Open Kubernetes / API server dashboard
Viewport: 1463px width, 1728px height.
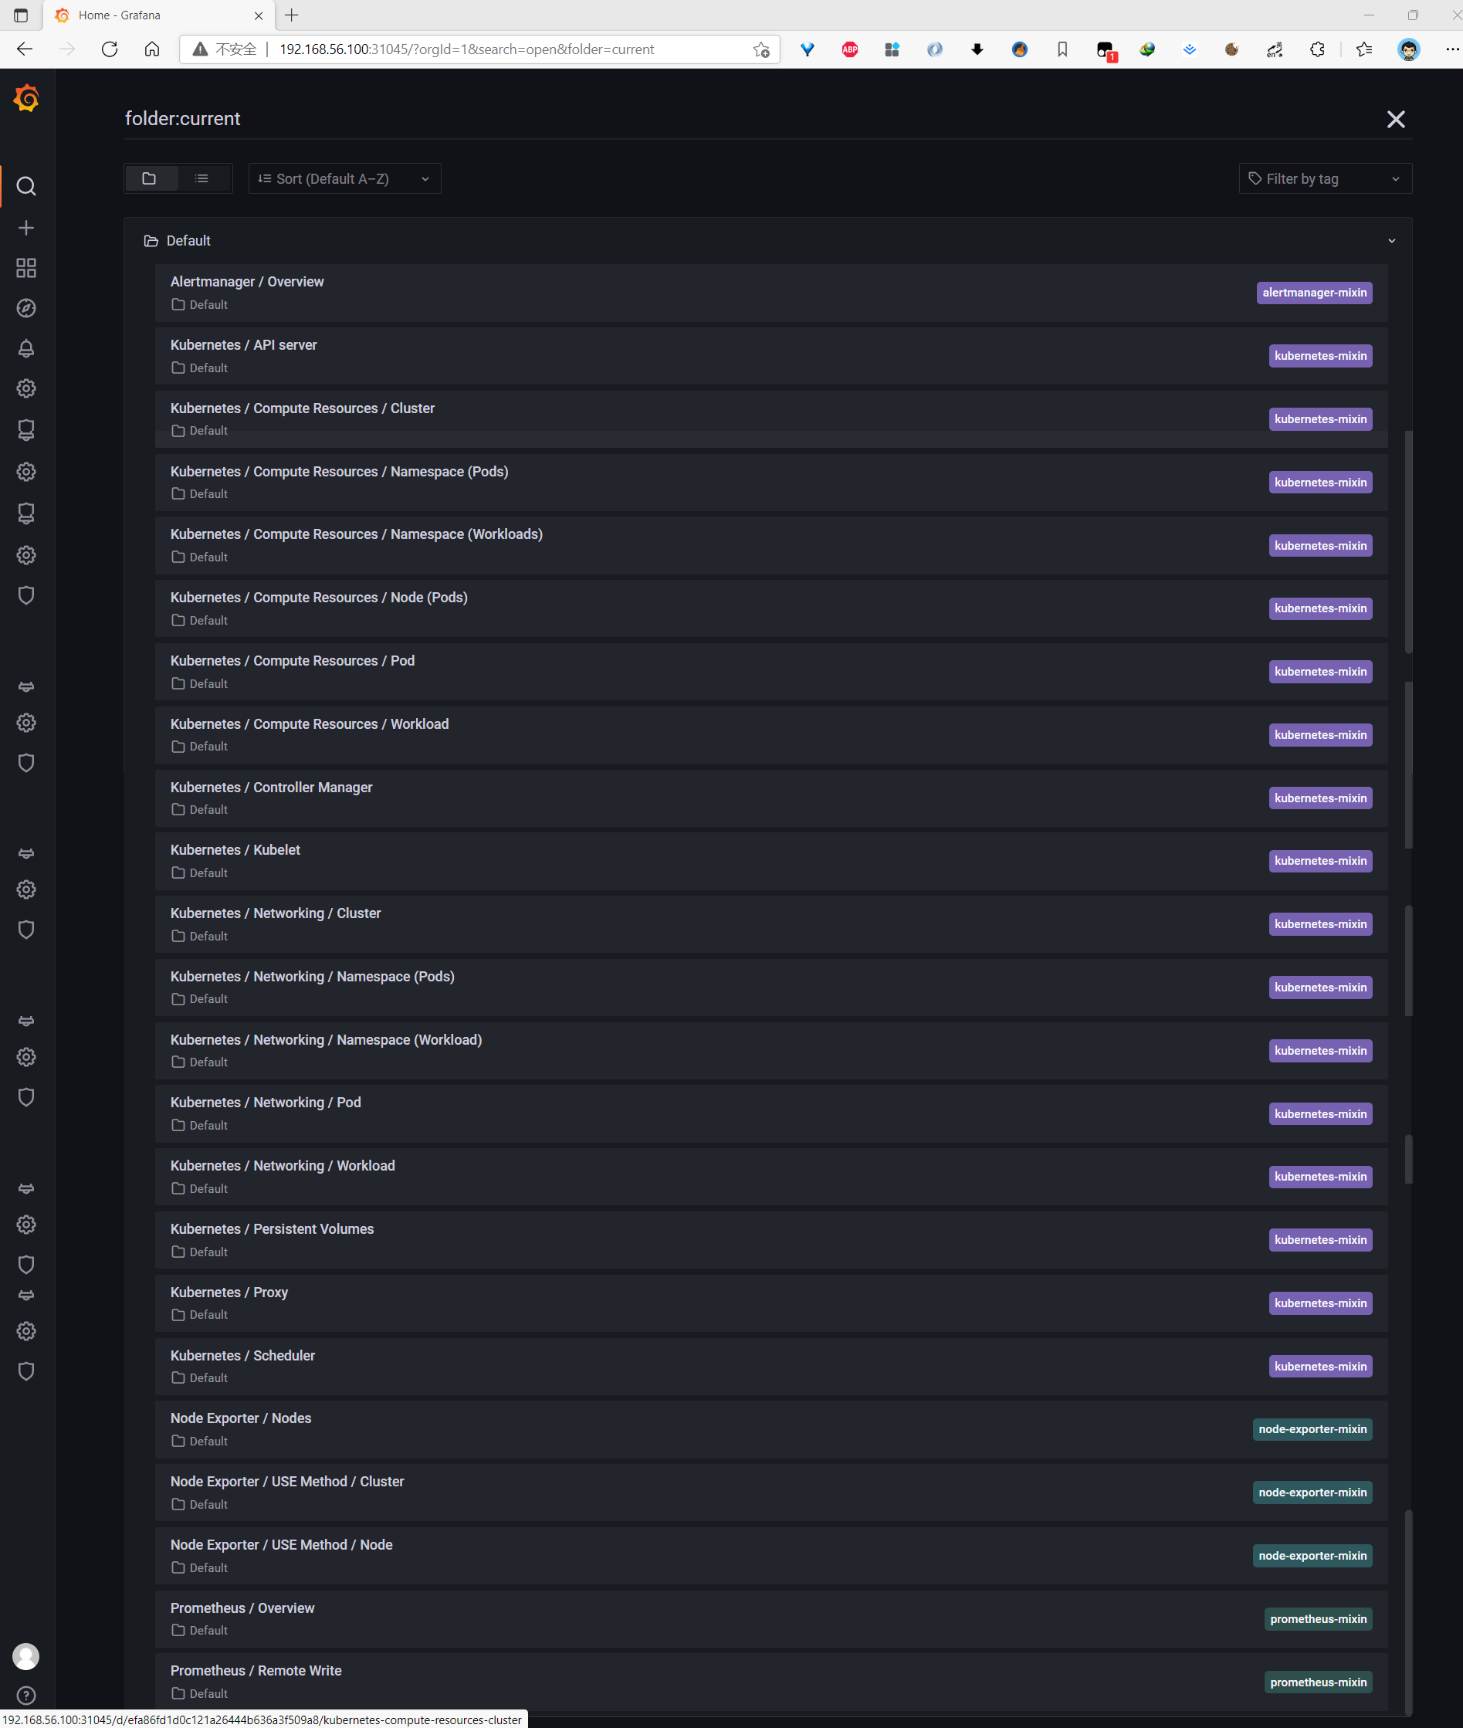[x=770, y=356]
